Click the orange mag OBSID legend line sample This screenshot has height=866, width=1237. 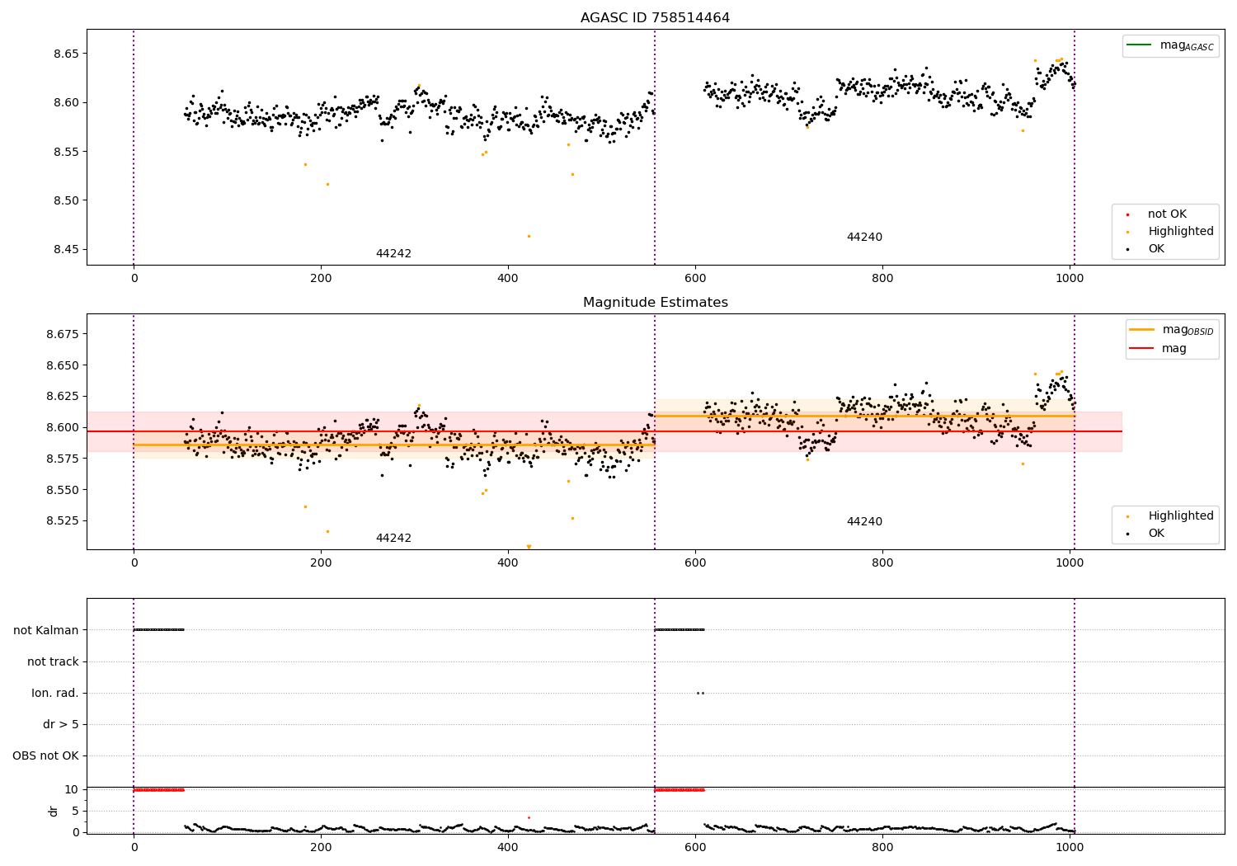1141,330
